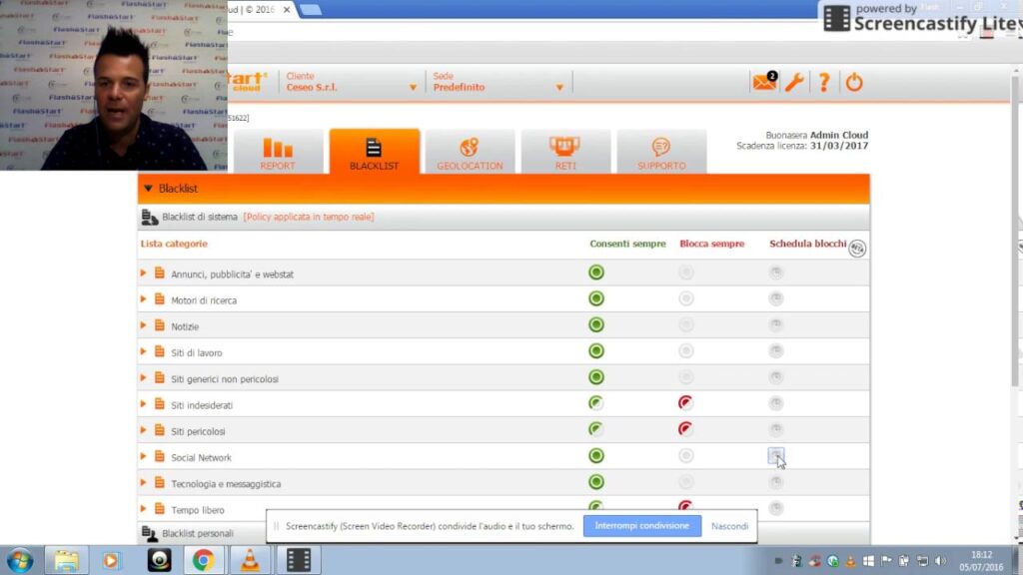Click schedule clock icon for Notizie
The width and height of the screenshot is (1023, 575).
[x=775, y=324]
